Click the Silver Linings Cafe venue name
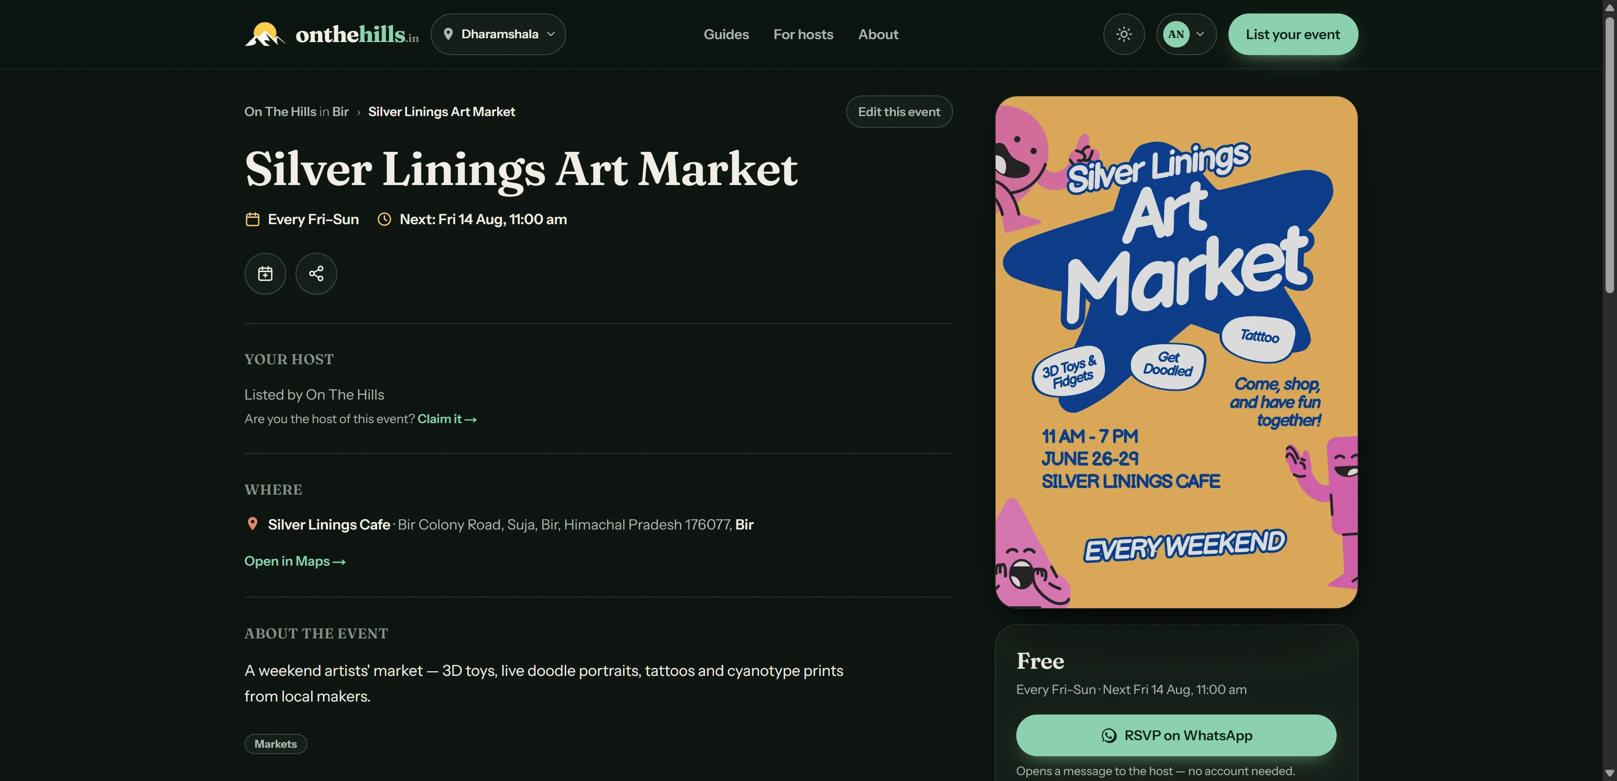Image resolution: width=1617 pixels, height=781 pixels. click(329, 524)
